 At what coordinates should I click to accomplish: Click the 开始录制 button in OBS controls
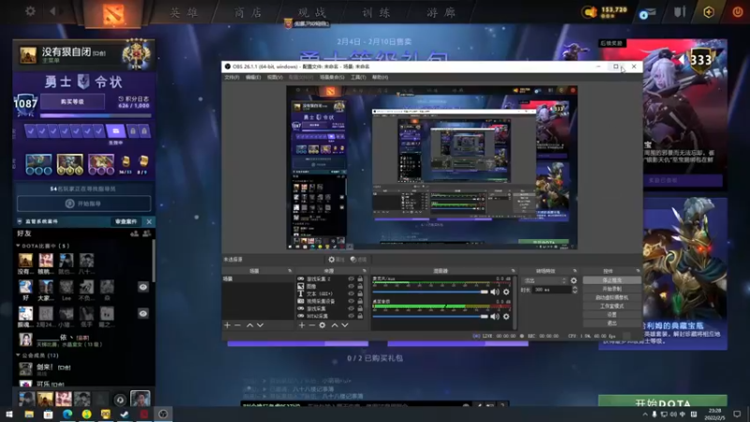612,289
